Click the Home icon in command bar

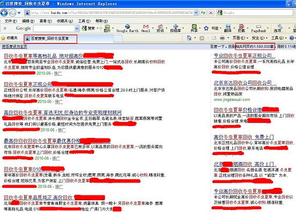coord(189,38)
